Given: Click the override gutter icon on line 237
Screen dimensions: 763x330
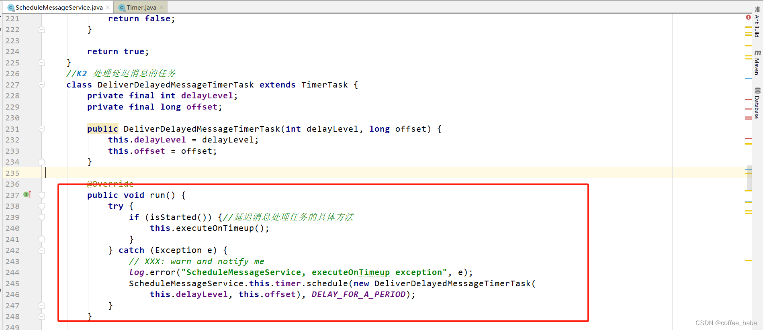Looking at the screenshot, I should [27, 195].
